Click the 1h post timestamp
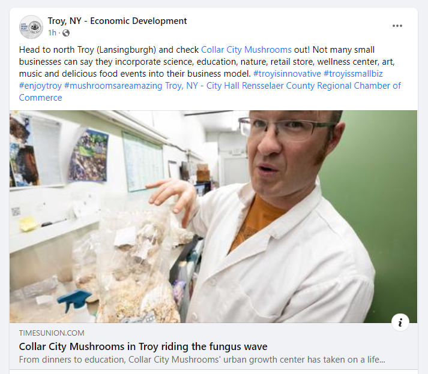The image size is (428, 374). tap(52, 33)
